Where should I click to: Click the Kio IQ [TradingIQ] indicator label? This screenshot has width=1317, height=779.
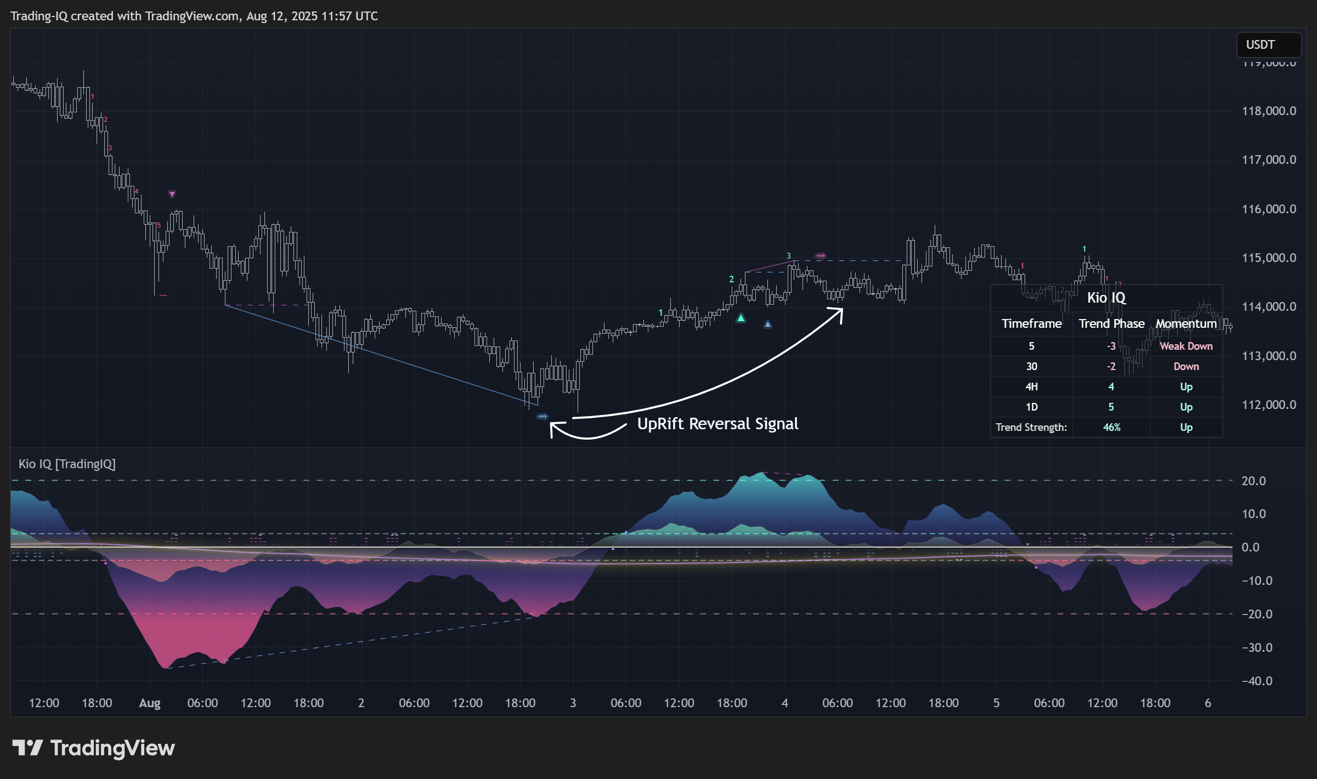pos(67,464)
